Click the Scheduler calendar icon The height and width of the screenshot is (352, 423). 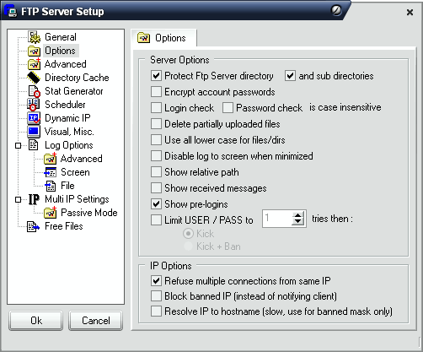coord(34,105)
